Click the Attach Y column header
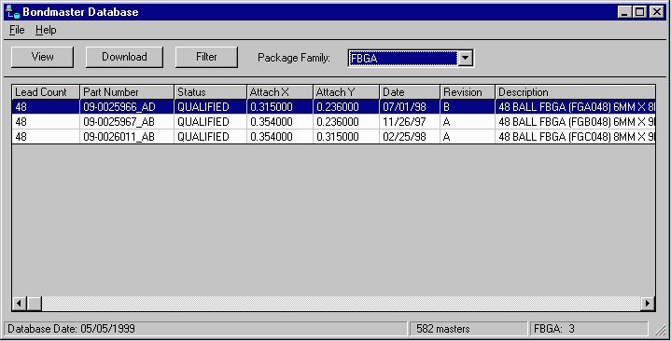 pyautogui.click(x=346, y=92)
